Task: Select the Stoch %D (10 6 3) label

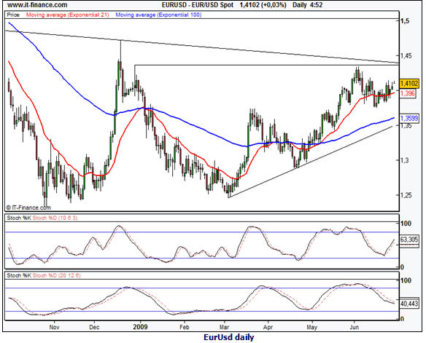Action: [x=55, y=218]
